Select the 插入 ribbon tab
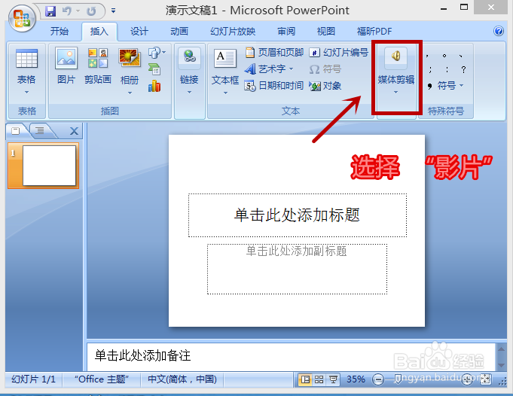513x396 pixels. coord(99,32)
